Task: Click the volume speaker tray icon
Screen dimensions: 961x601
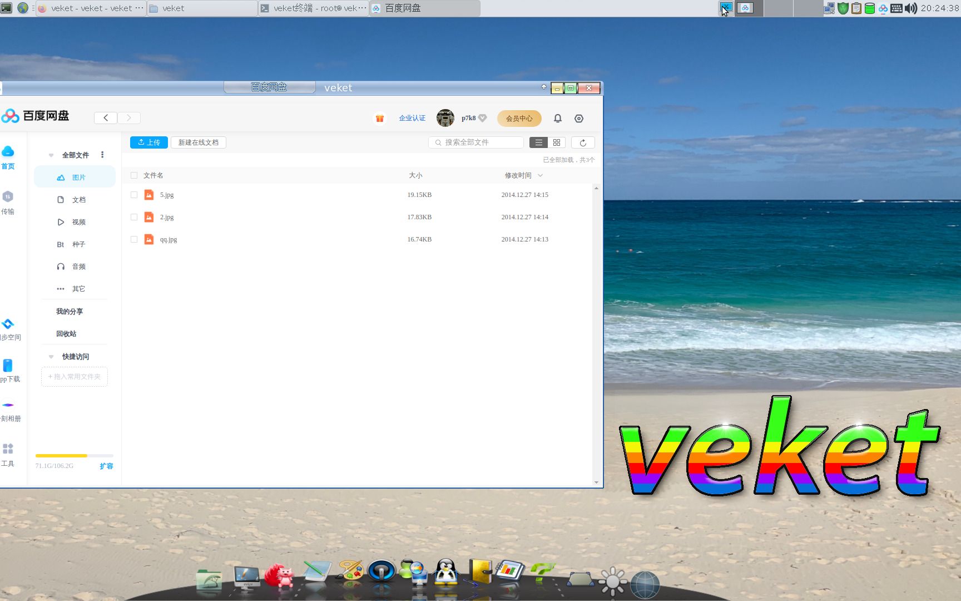Action: [911, 8]
